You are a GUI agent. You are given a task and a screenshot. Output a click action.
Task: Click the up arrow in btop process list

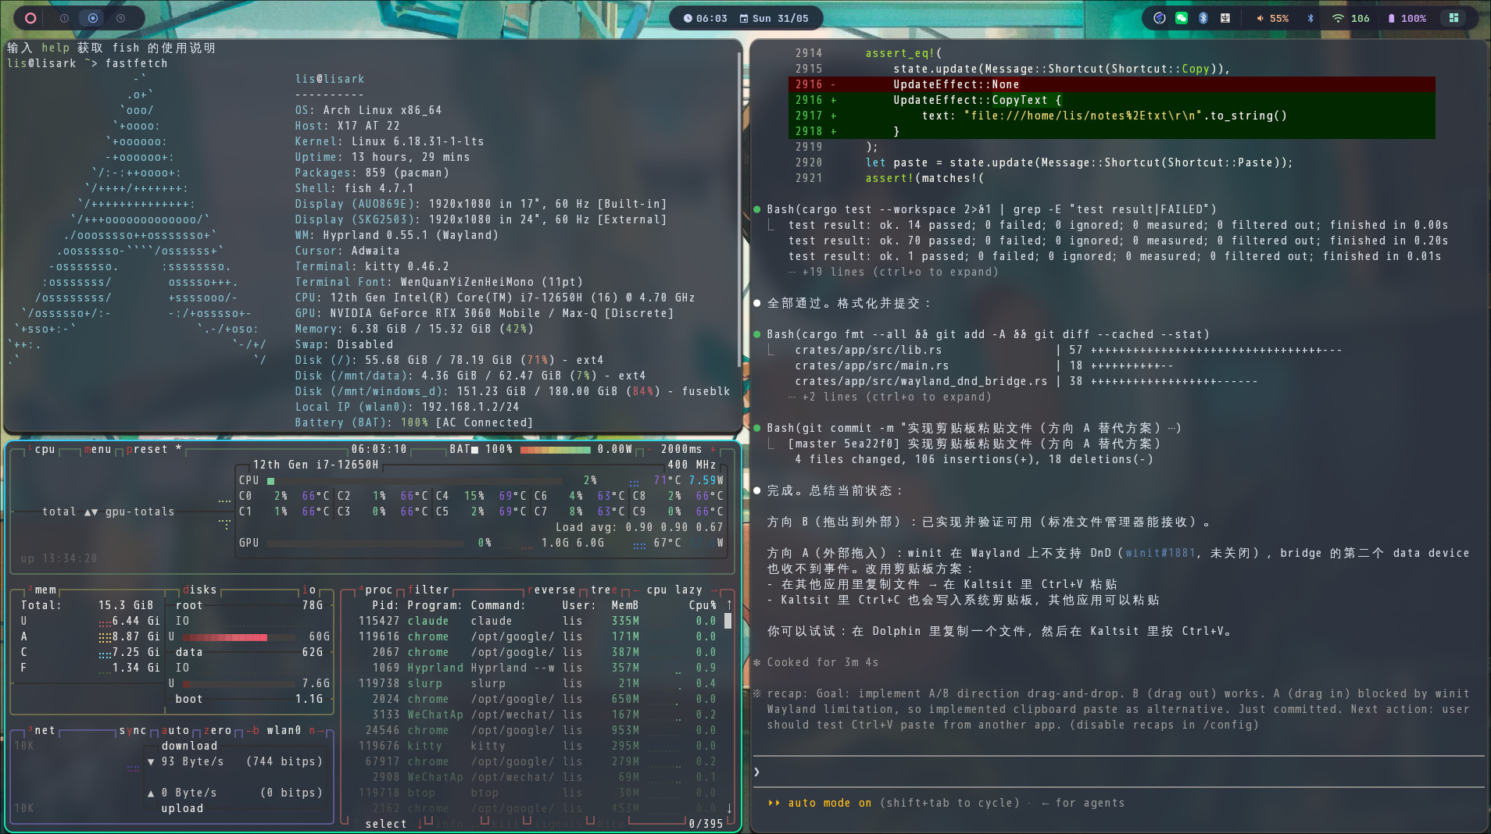(x=729, y=604)
